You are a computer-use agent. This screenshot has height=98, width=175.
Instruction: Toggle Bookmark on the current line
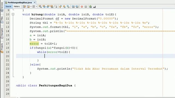pyautogui.click(x=68, y=7)
